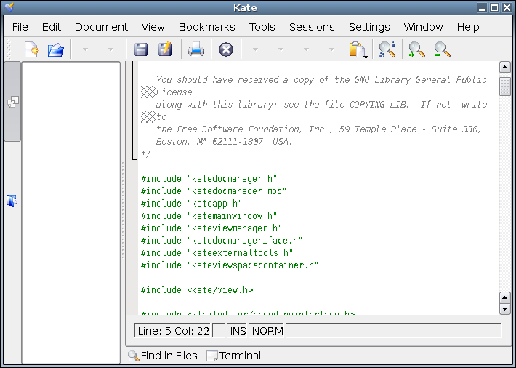This screenshot has width=516, height=368.
Task: Show the Terminal panel
Action: pyautogui.click(x=233, y=356)
